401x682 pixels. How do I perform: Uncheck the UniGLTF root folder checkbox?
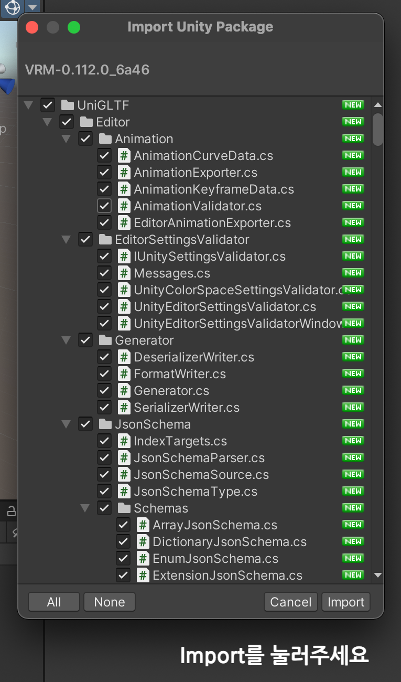click(x=48, y=105)
